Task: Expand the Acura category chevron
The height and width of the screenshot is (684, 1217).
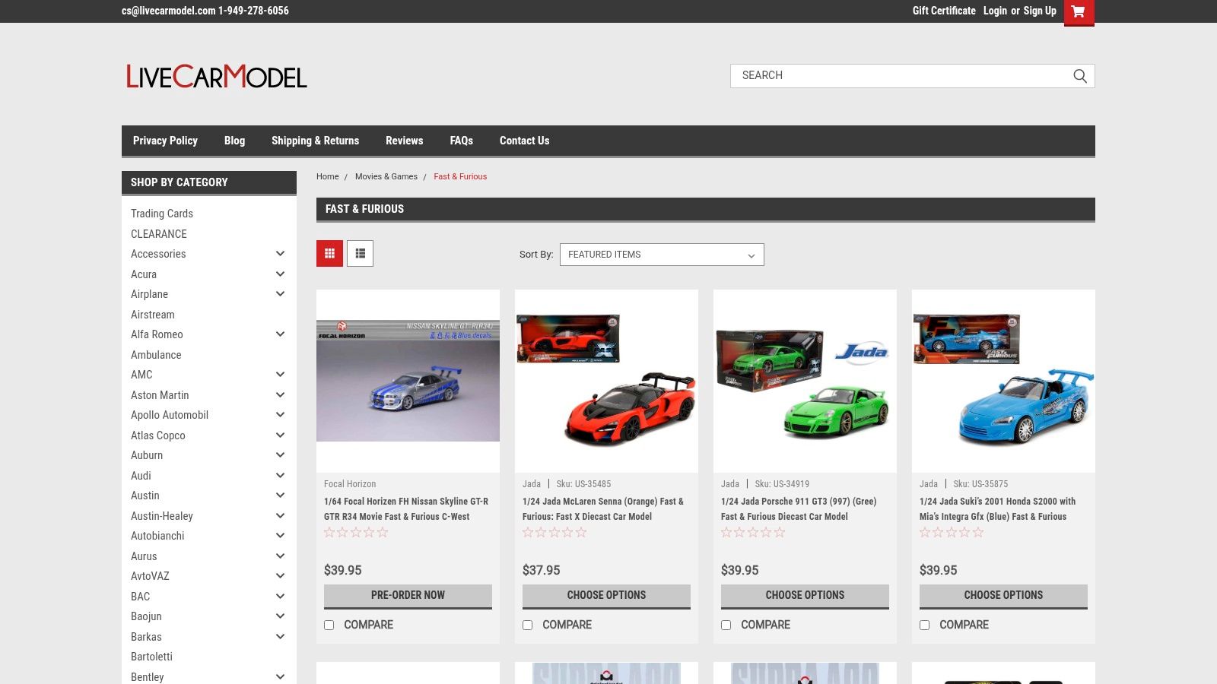Action: 280,274
